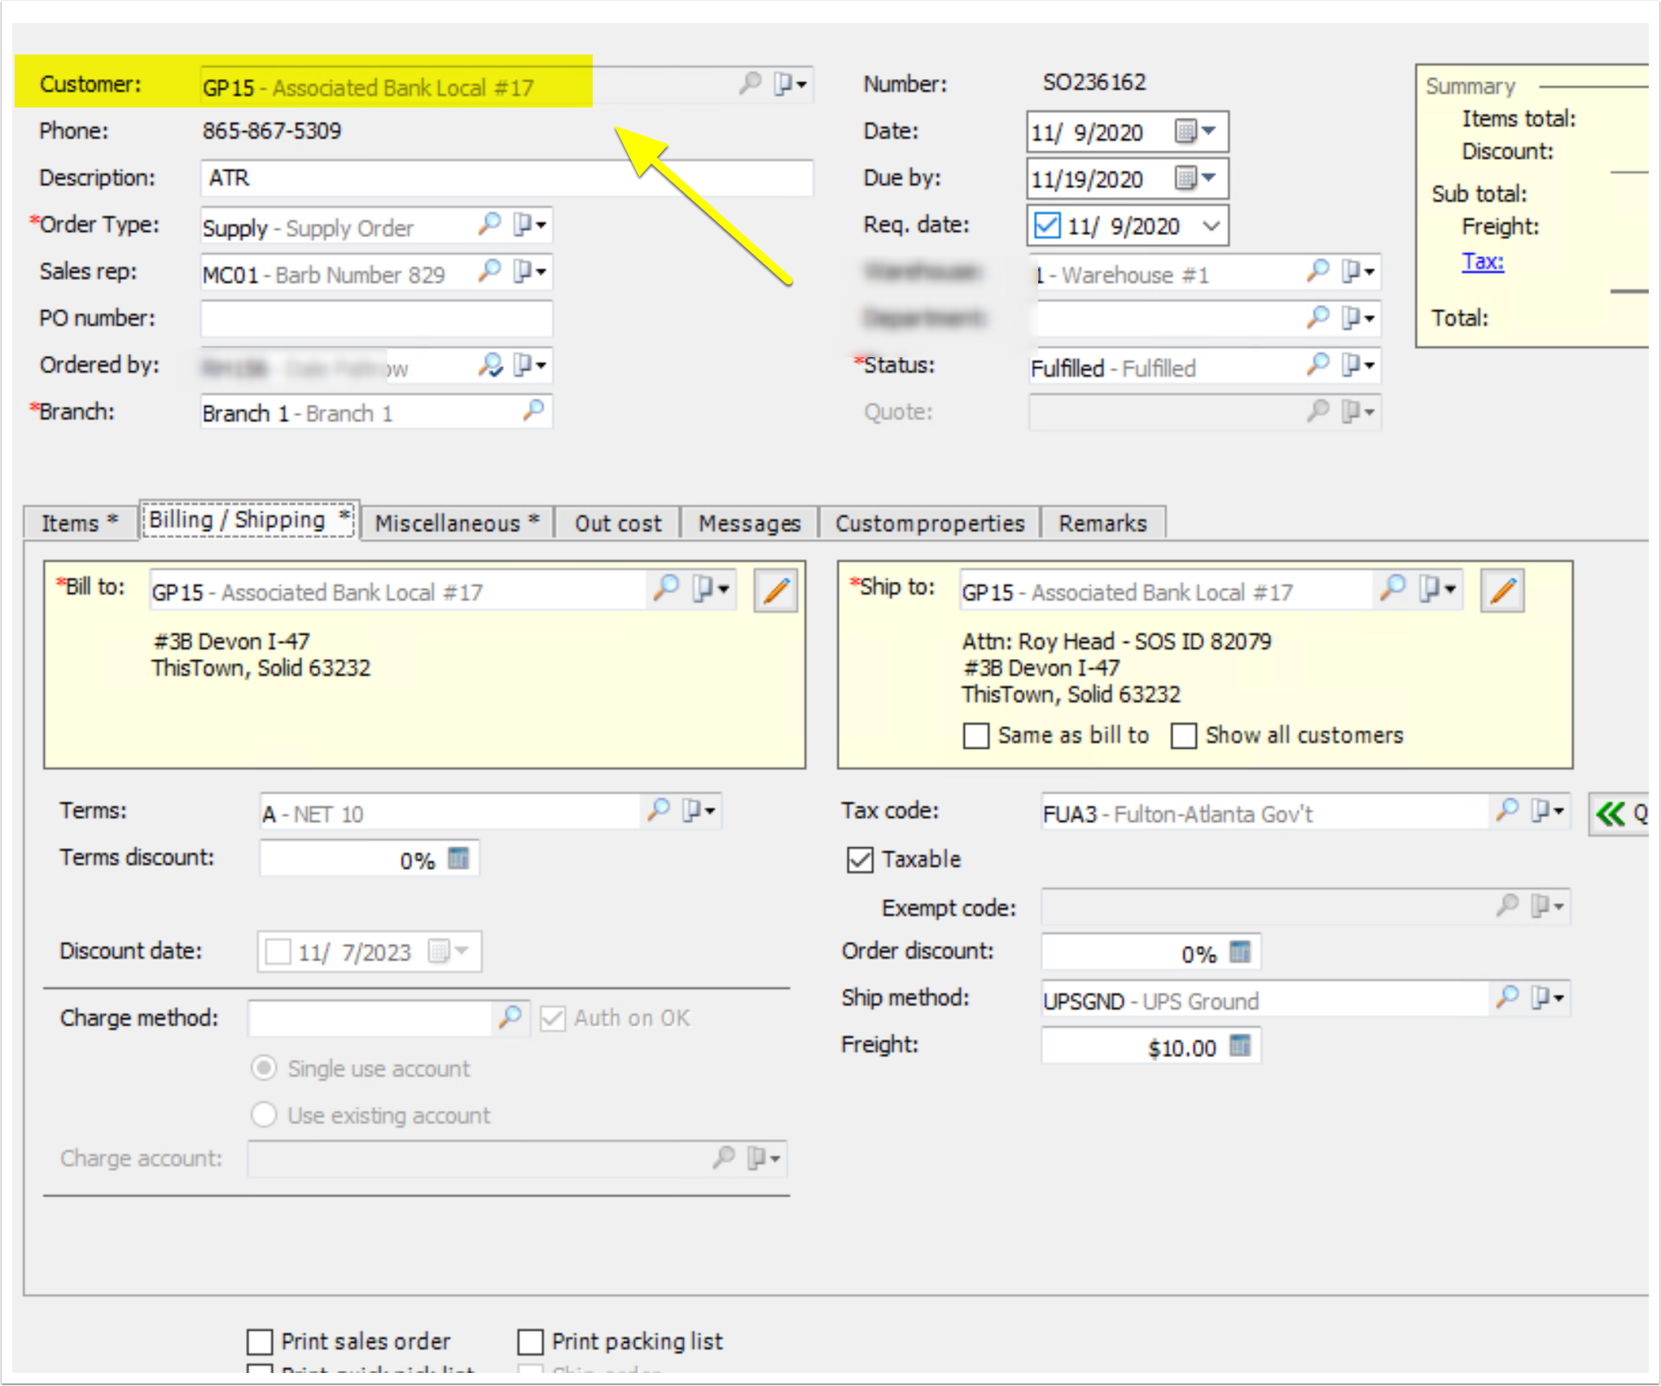Toggle the Discount date checkbox
The image size is (1661, 1386).
[278, 951]
